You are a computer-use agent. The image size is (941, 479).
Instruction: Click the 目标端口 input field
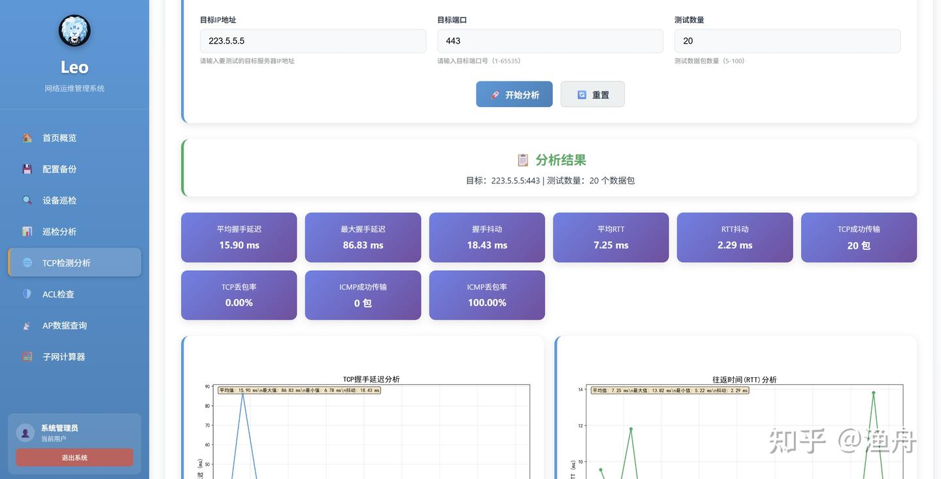[550, 40]
